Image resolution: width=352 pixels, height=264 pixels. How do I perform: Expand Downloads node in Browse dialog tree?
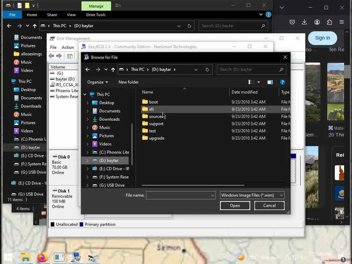click(88, 119)
